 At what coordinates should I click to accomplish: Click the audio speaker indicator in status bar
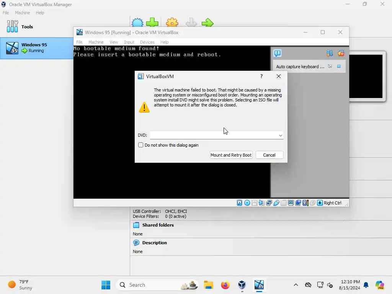pos(261,203)
